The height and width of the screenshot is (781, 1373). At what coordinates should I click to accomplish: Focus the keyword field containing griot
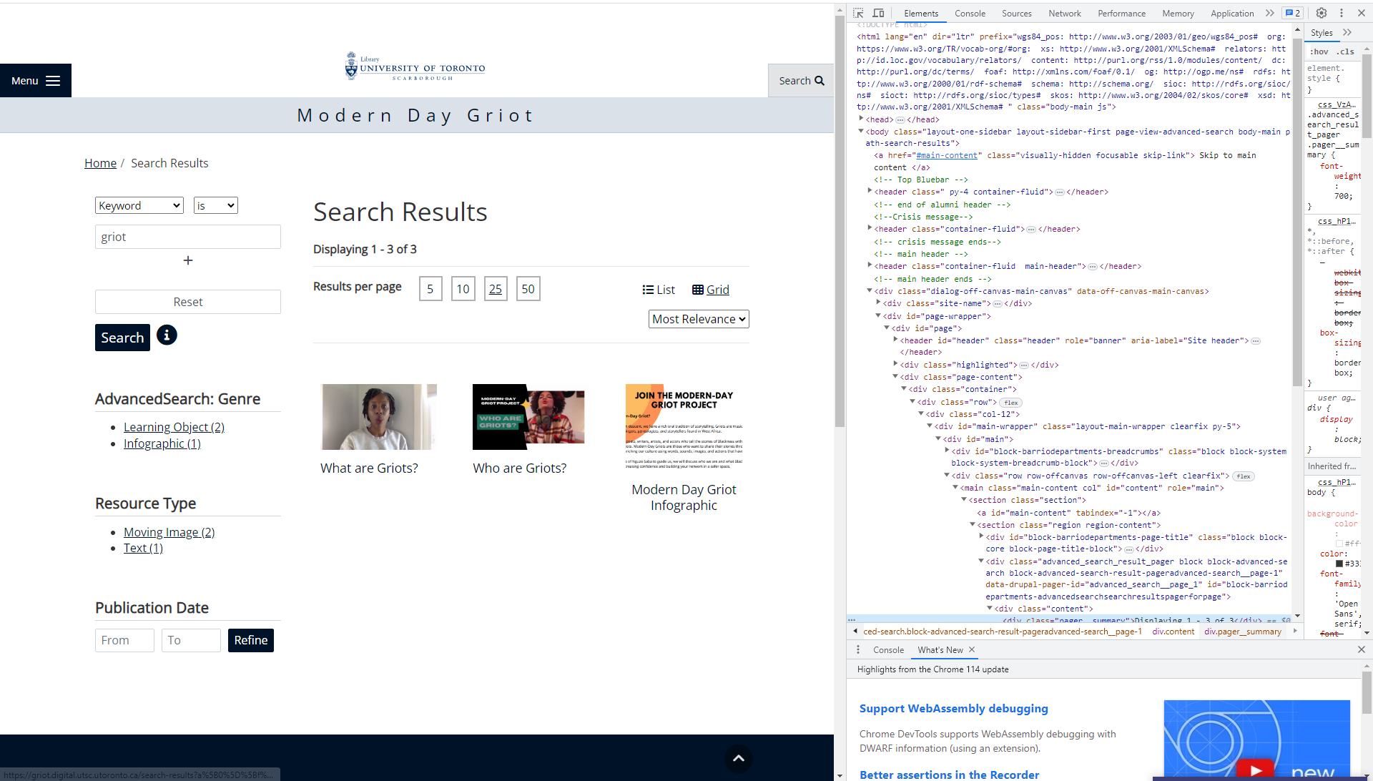pyautogui.click(x=188, y=237)
